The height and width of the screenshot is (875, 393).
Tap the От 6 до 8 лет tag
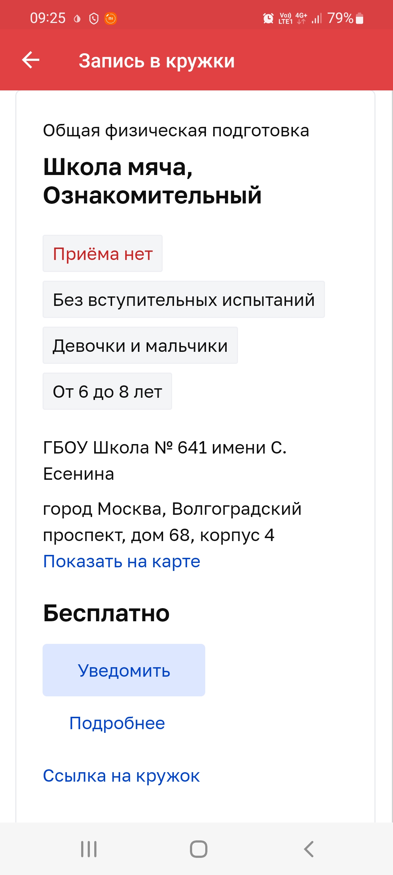[107, 392]
